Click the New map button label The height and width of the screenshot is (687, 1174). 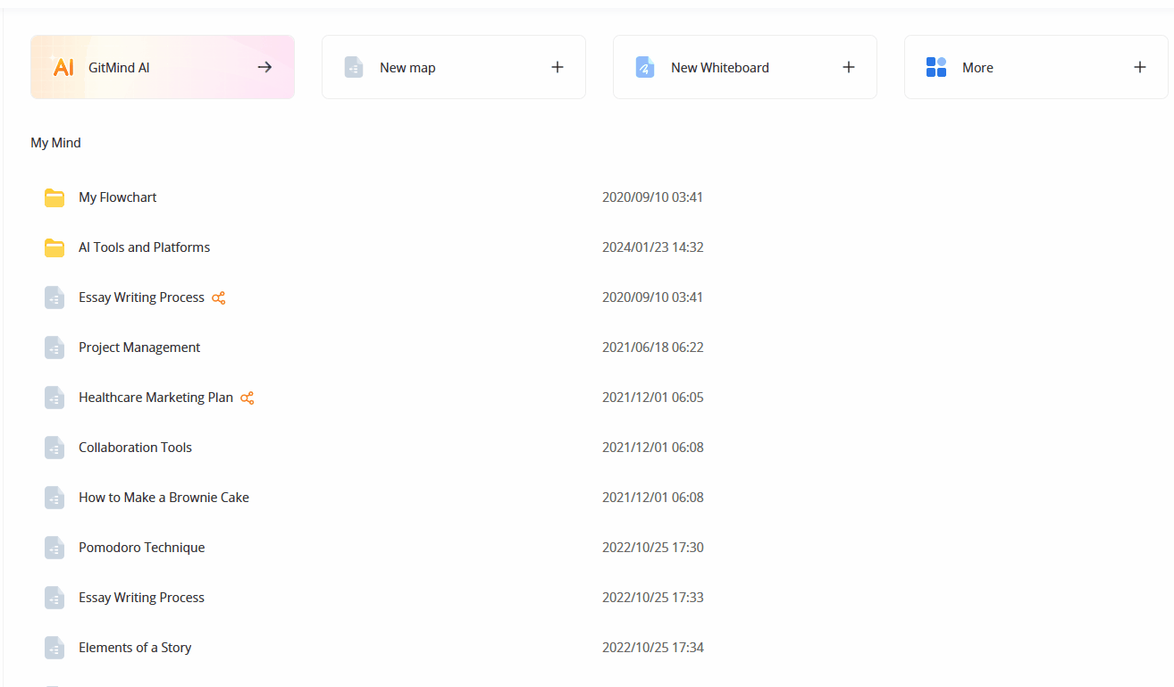(407, 68)
